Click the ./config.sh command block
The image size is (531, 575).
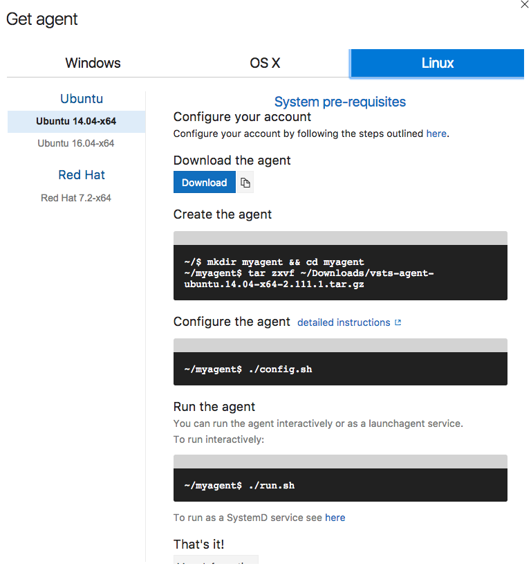point(340,369)
